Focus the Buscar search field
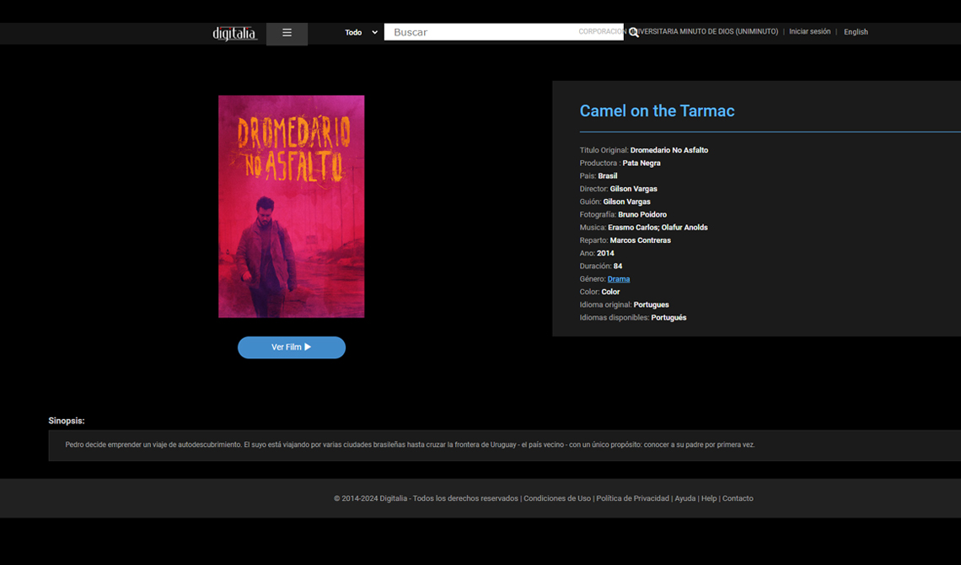 504,32
